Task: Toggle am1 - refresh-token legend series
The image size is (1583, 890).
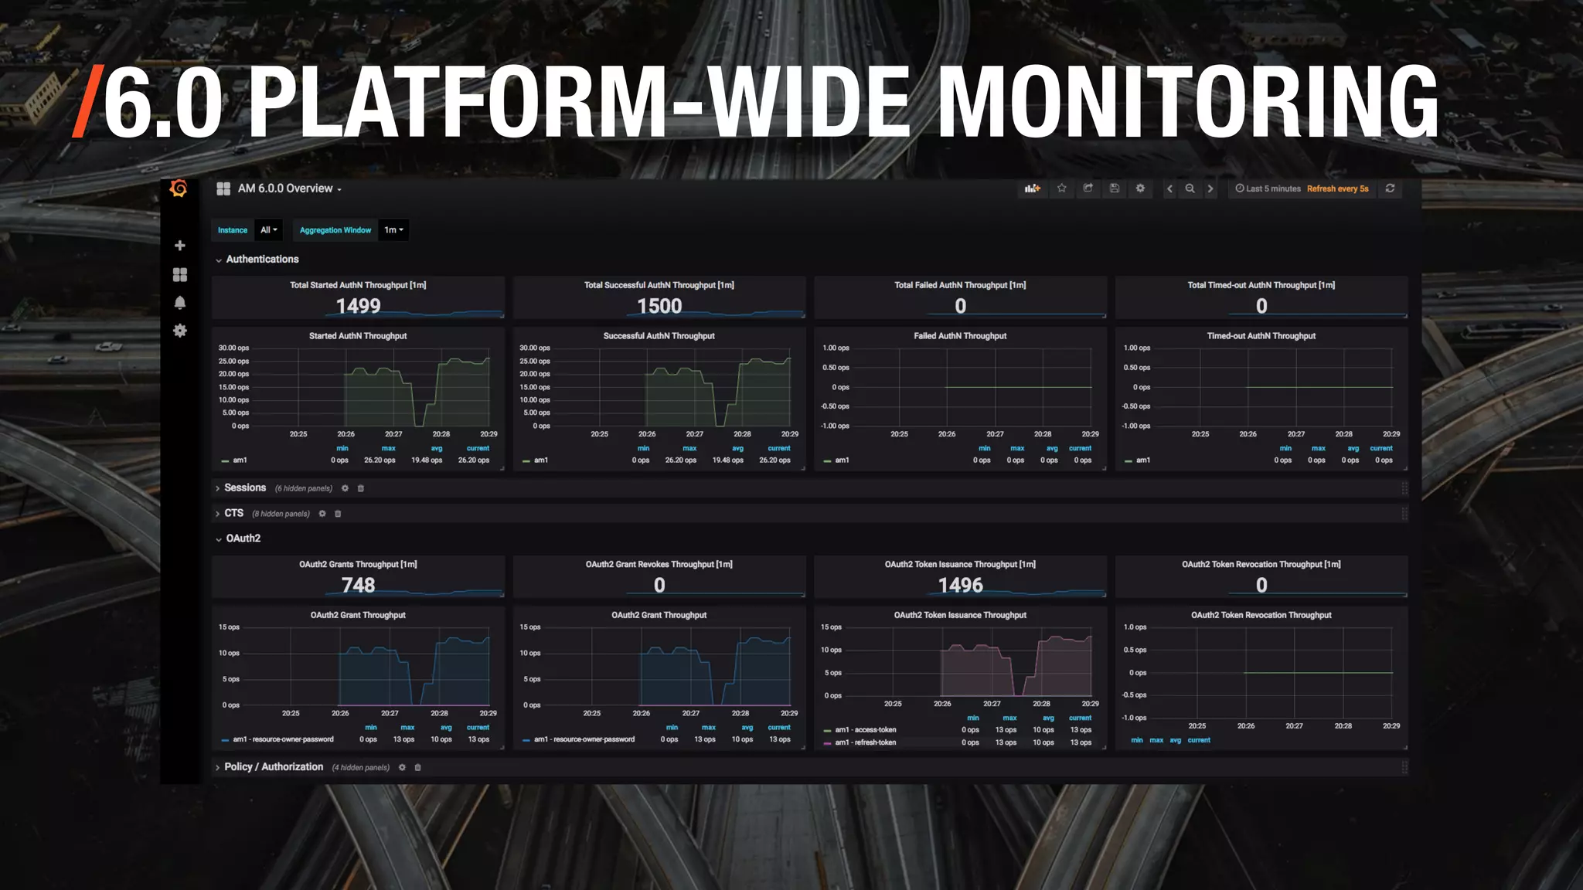Action: (866, 742)
